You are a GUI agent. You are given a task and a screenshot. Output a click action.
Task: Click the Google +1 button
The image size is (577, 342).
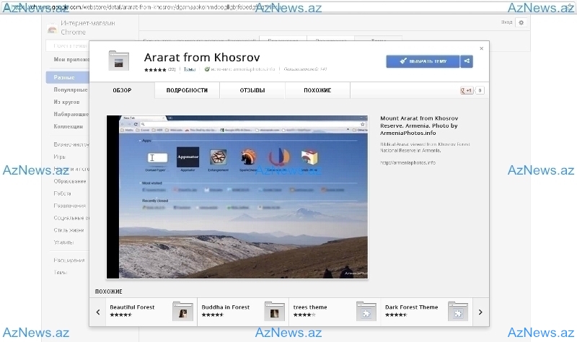467,91
